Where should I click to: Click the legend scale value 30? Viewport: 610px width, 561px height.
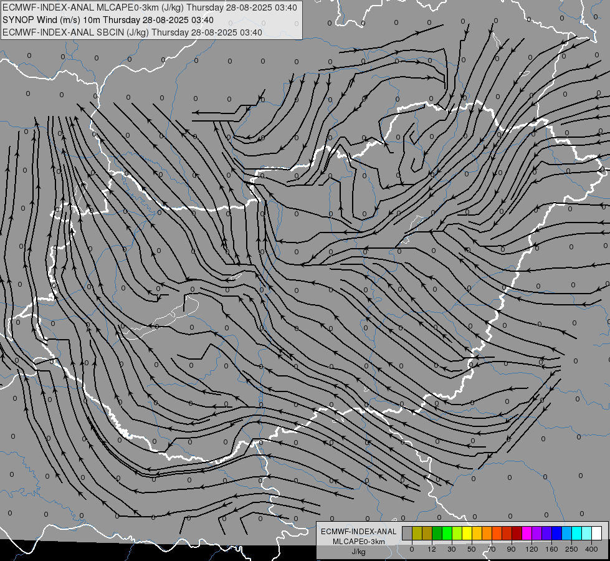coord(452,549)
